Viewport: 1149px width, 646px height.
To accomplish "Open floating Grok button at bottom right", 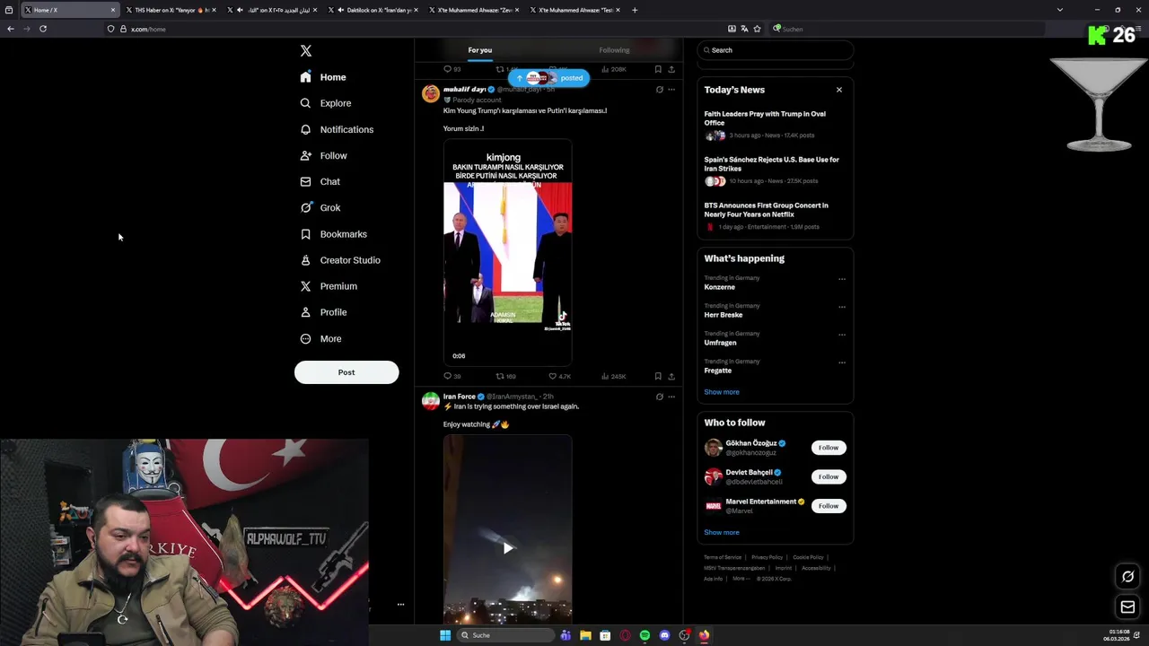I will (1127, 577).
